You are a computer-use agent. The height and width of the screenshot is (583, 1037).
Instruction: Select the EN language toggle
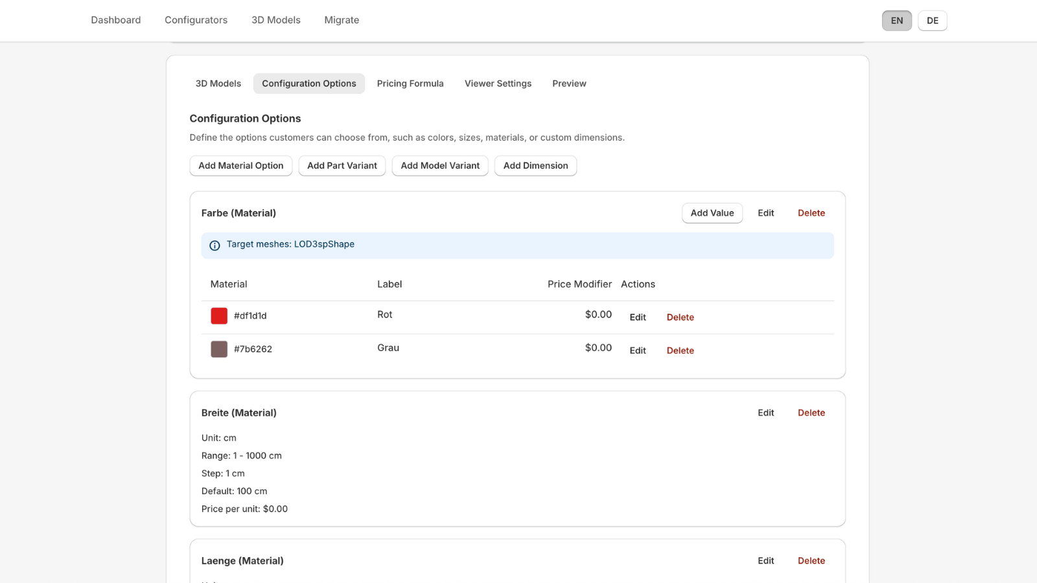coord(896,20)
